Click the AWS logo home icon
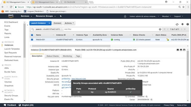Viewport: 191px width, 107px height. (11, 16)
